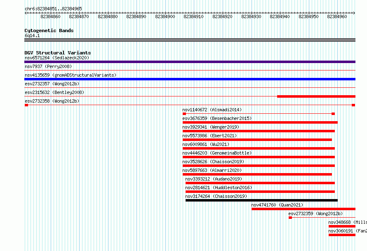Click ruler position 82384930
This screenshot has width=367, height=251.
[251, 16]
